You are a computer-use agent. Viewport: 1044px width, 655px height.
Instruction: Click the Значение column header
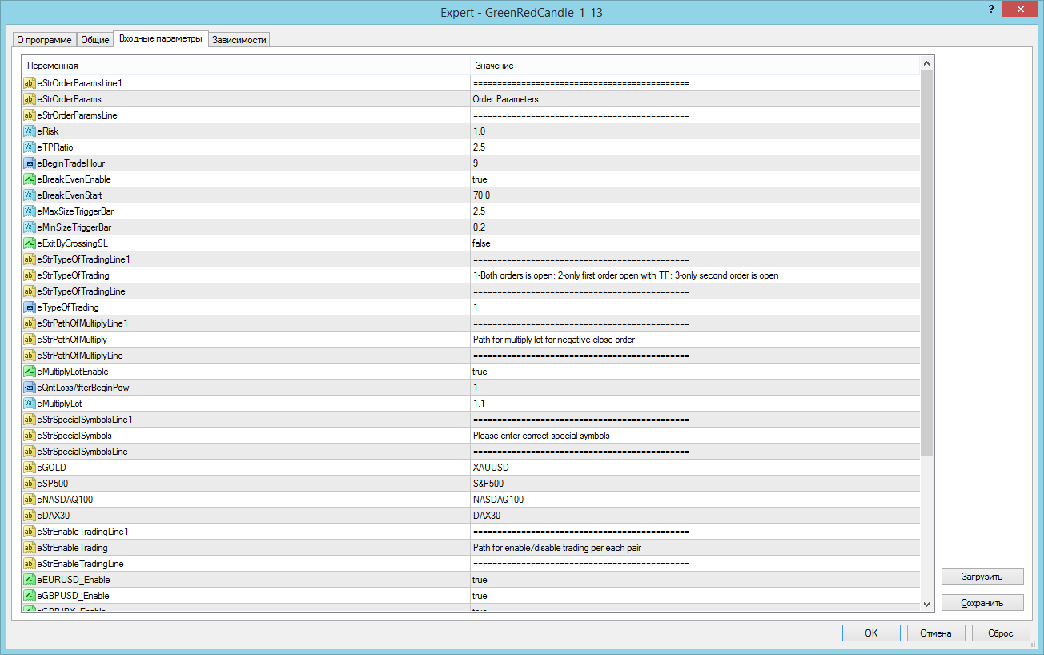pos(695,65)
